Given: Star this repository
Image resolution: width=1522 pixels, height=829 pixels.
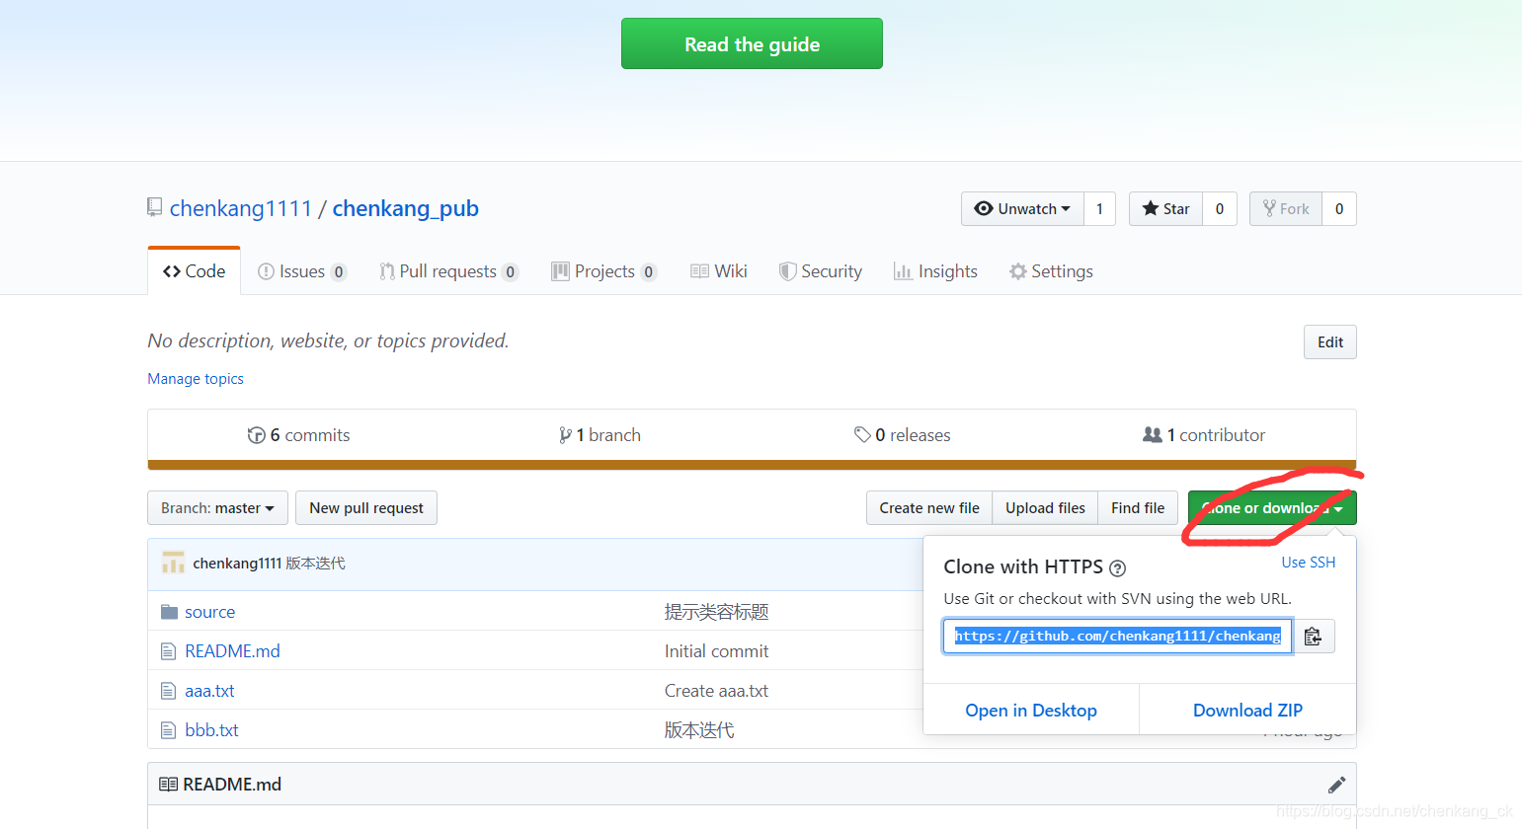Looking at the screenshot, I should pyautogui.click(x=1165, y=208).
